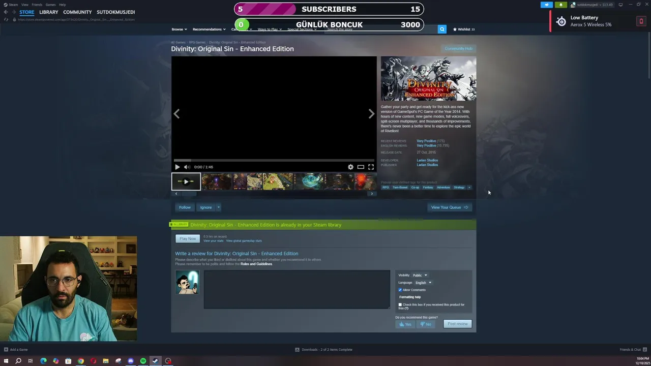
Task: Recommend the game with Yes
Action: (405, 324)
